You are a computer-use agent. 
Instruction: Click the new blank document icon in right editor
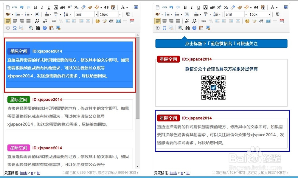(x=158, y=7)
